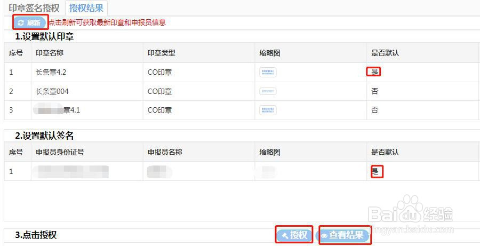
Task: Click the blurred declarant name cell
Action: pyautogui.click(x=159, y=171)
